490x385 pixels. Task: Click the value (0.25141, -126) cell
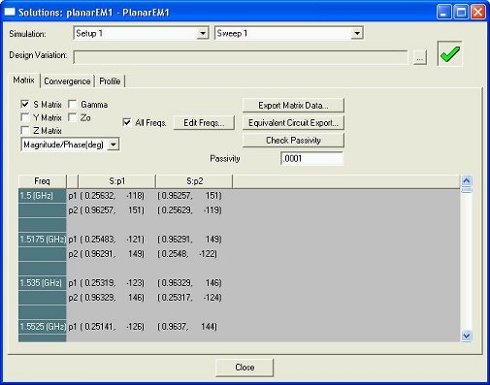pos(112,327)
